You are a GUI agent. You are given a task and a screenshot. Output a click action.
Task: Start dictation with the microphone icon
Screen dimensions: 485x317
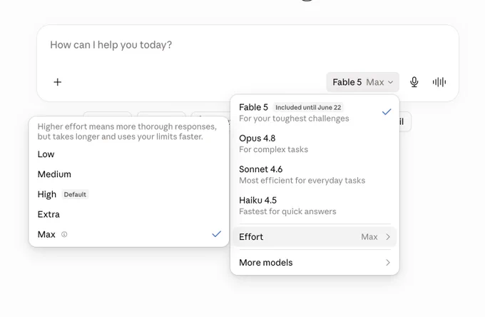pos(414,82)
